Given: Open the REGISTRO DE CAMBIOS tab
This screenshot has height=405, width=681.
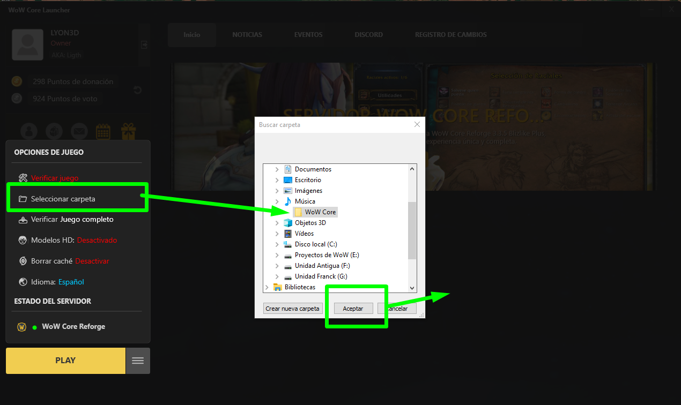Looking at the screenshot, I should point(451,35).
